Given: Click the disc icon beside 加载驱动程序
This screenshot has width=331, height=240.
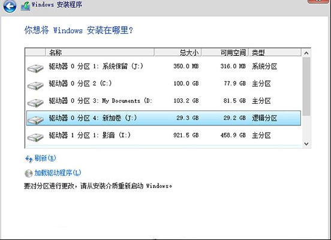Looking at the screenshot, I should point(29,173).
